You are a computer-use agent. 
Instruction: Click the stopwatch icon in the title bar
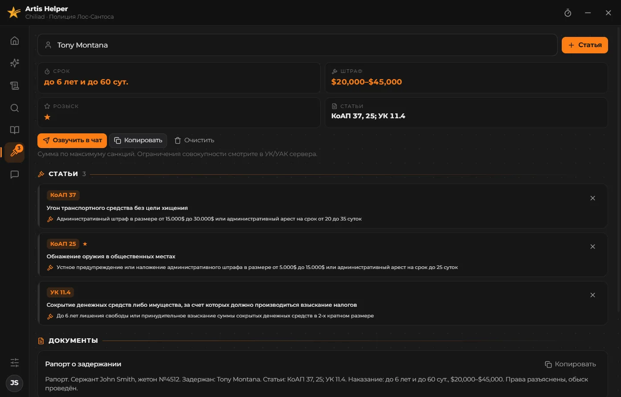pos(568,13)
